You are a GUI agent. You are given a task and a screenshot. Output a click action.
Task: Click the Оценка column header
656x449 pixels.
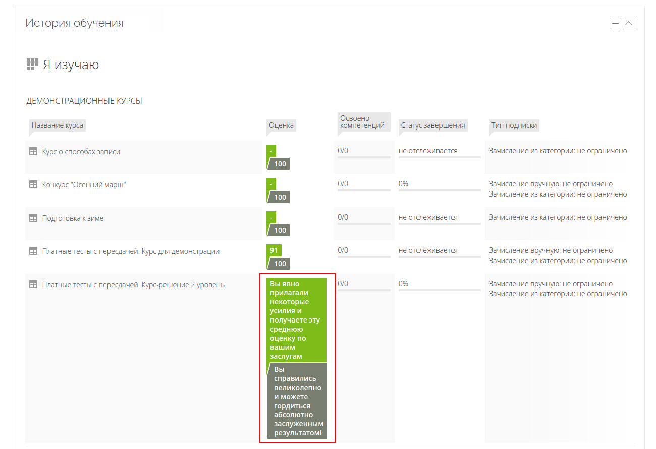[281, 125]
